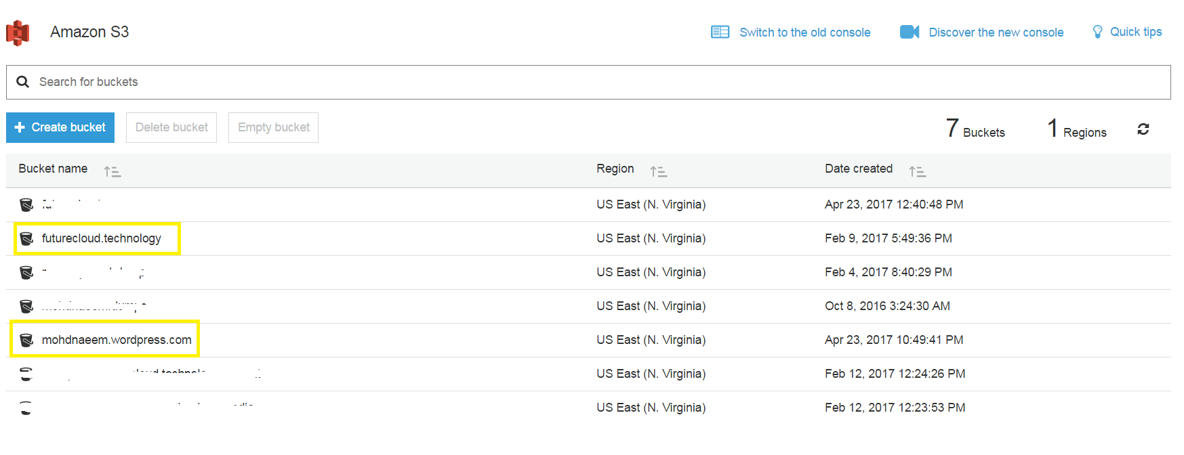
Task: Sort by Bucket name using sort icon
Action: (113, 171)
